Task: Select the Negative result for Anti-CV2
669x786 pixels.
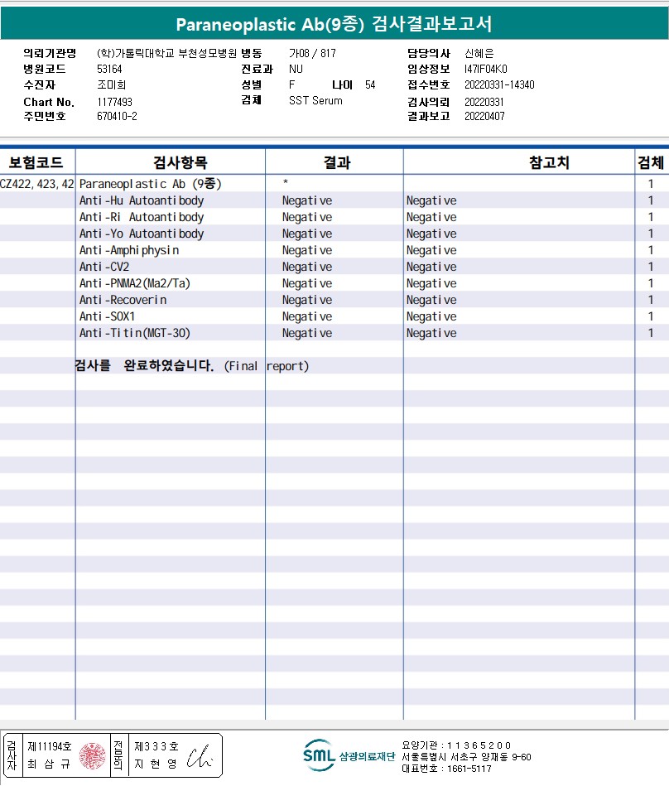Action: 307,267
